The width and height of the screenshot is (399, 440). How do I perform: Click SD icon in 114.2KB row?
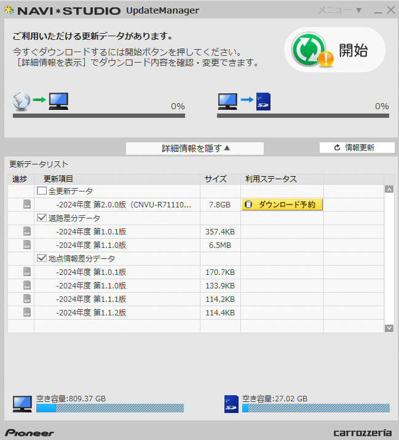pos(27,299)
